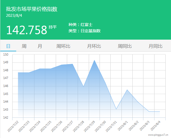Viewport: 171px width, 138px height.
Task: Click the last chart point above 2023/8/4
Action: click(x=160, y=111)
